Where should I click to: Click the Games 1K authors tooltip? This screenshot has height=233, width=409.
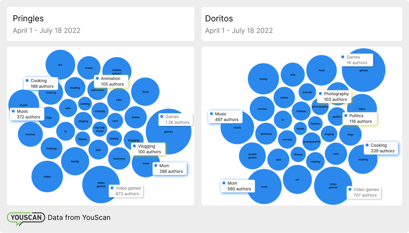tap(357, 60)
